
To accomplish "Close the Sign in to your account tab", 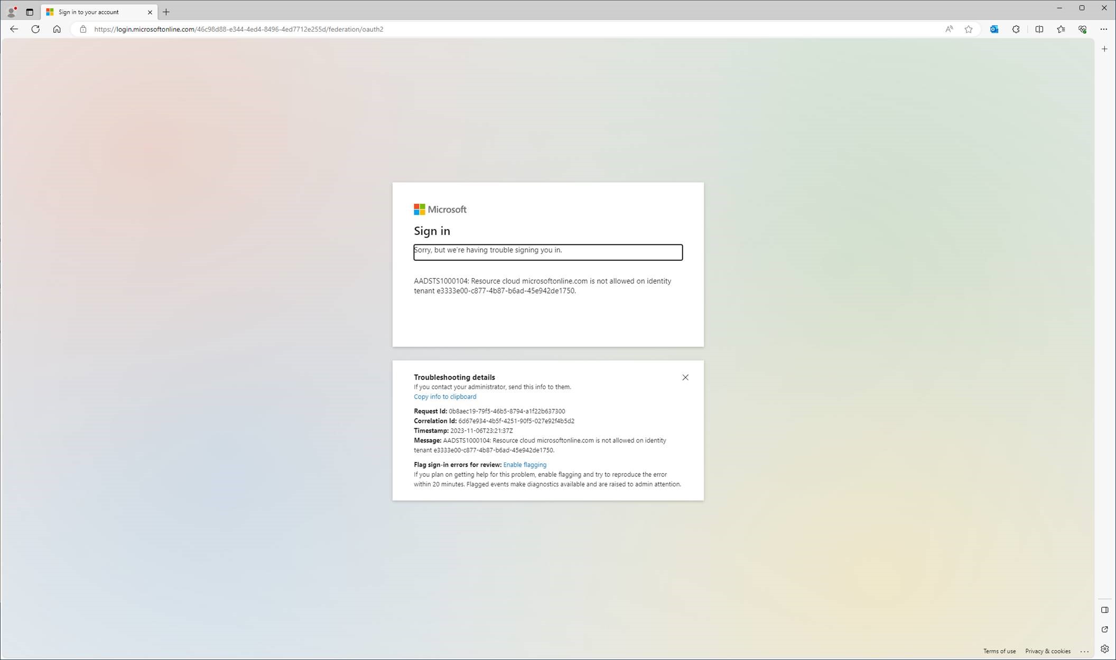I will click(150, 12).
